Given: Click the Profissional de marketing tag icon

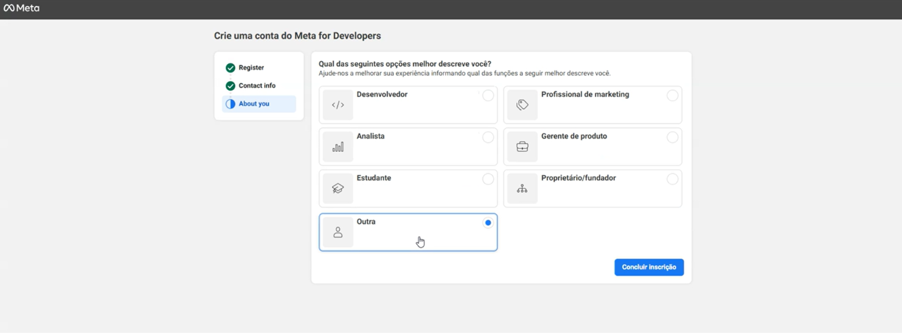Looking at the screenshot, I should (522, 105).
